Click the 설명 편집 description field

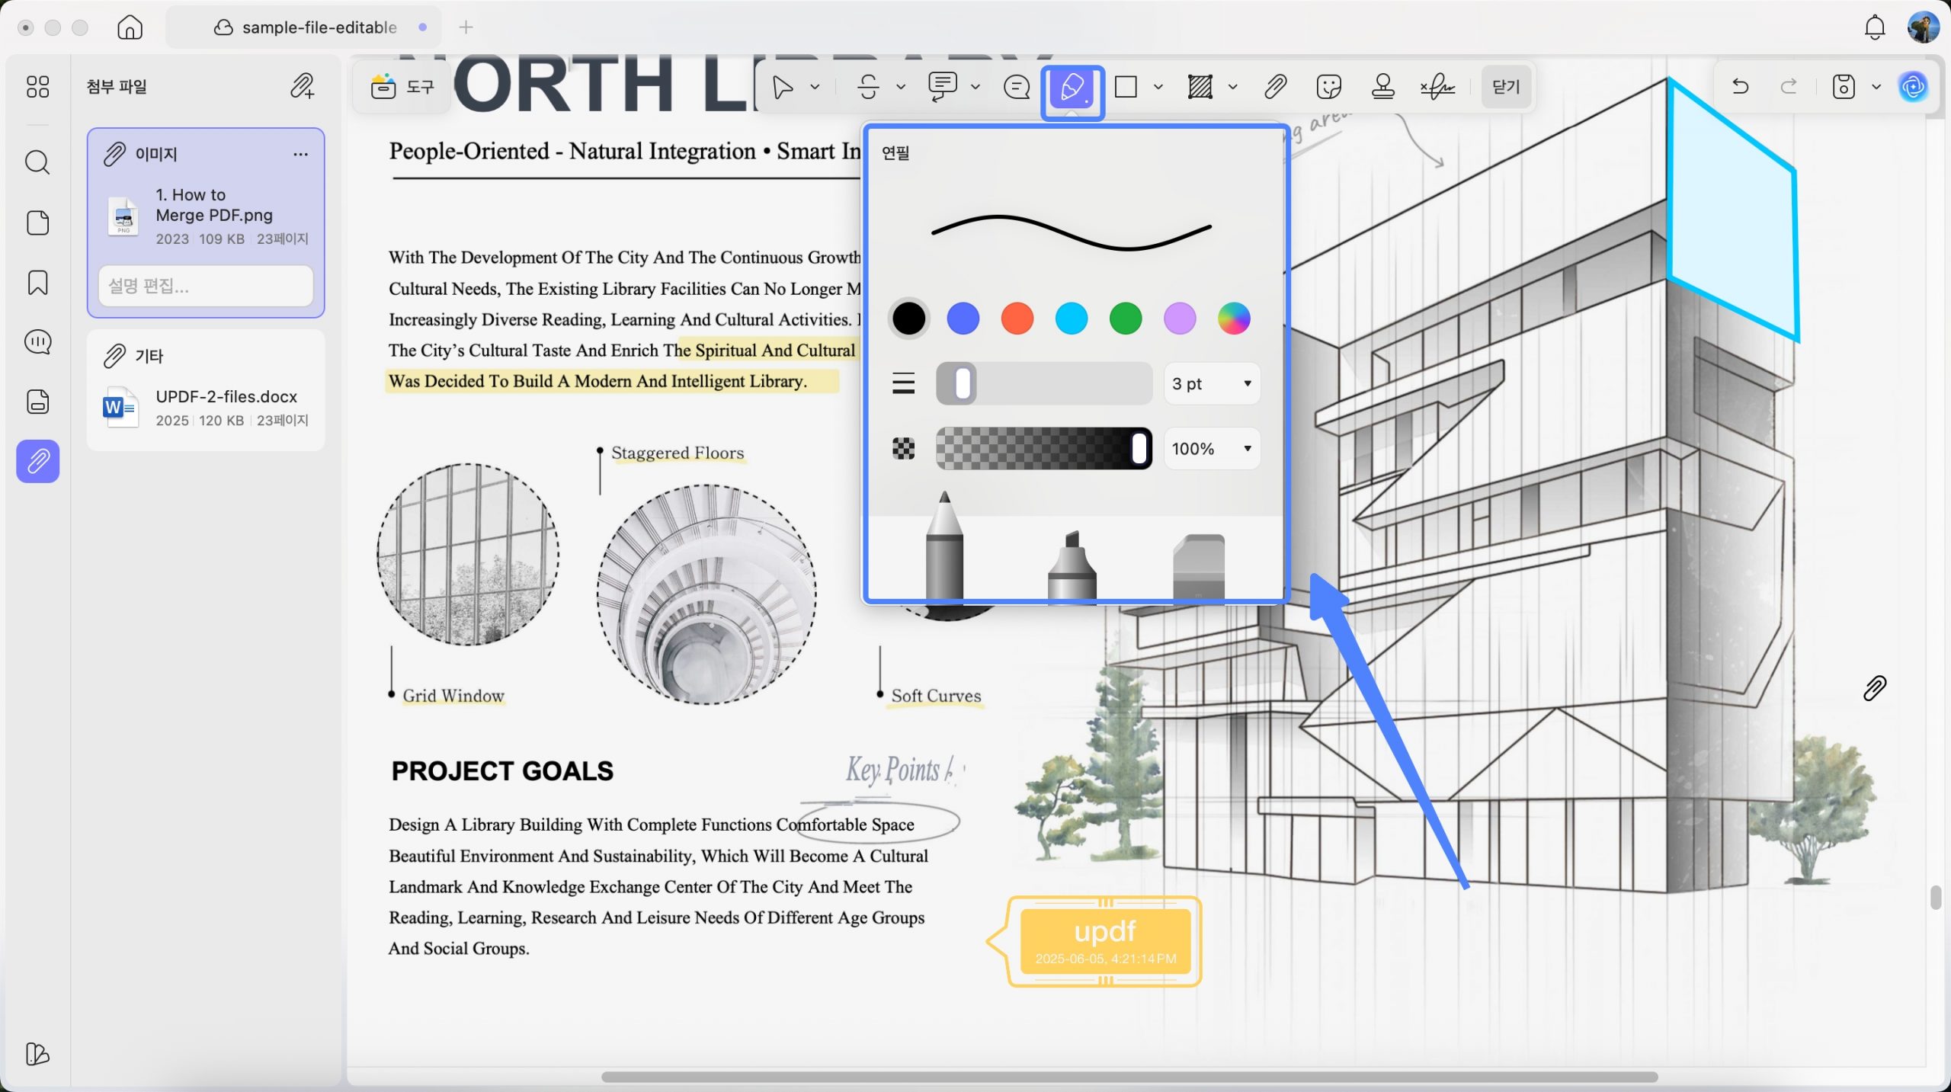coord(206,287)
